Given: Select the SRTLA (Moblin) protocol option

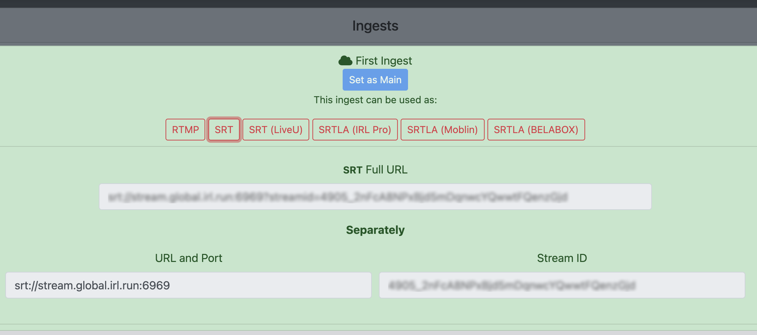Looking at the screenshot, I should [442, 130].
